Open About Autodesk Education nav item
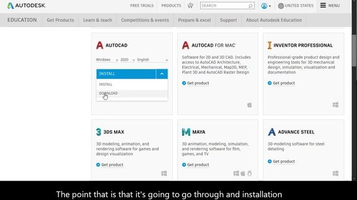357x200 pixels. (x=274, y=20)
